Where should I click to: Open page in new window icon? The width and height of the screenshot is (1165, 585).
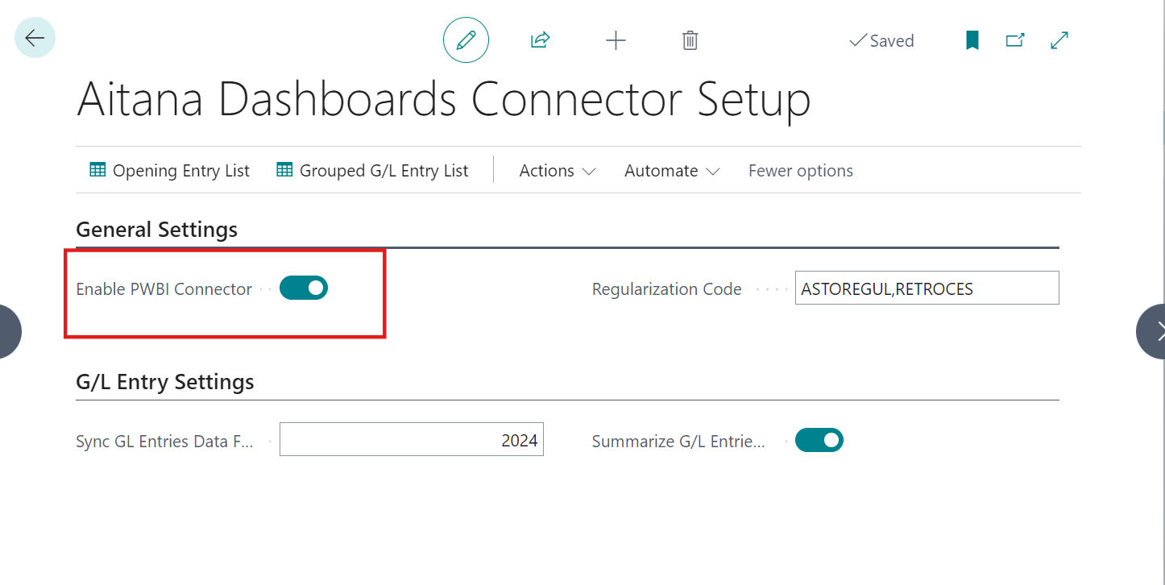pyautogui.click(x=1015, y=39)
